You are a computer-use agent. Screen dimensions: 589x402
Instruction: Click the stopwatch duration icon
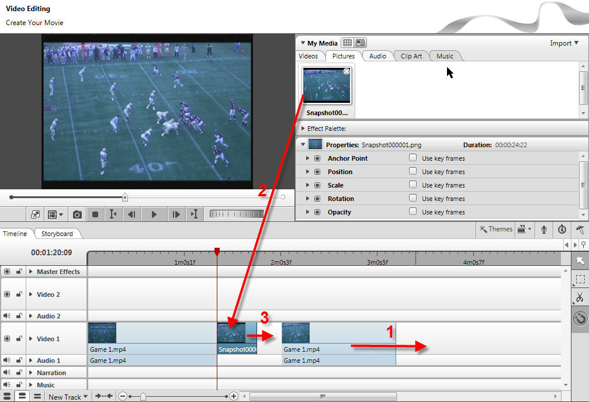tap(562, 229)
